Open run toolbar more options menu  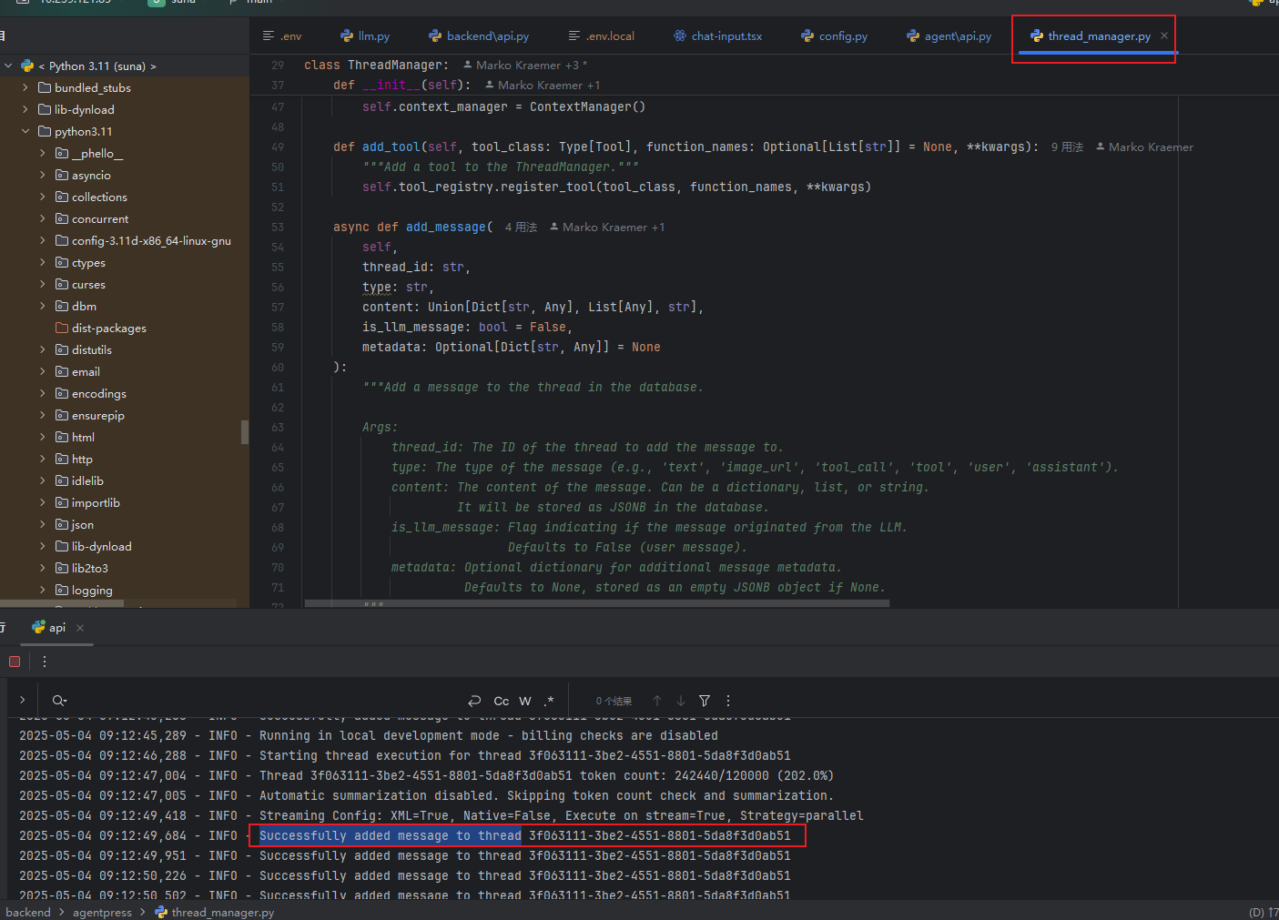45,662
